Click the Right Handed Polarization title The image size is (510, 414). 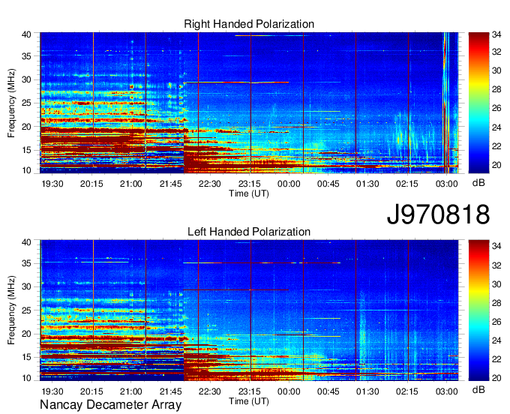pos(249,24)
